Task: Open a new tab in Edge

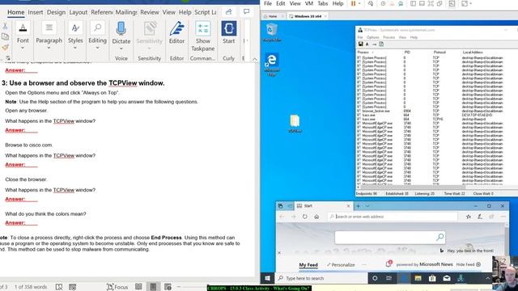Action: point(358,206)
